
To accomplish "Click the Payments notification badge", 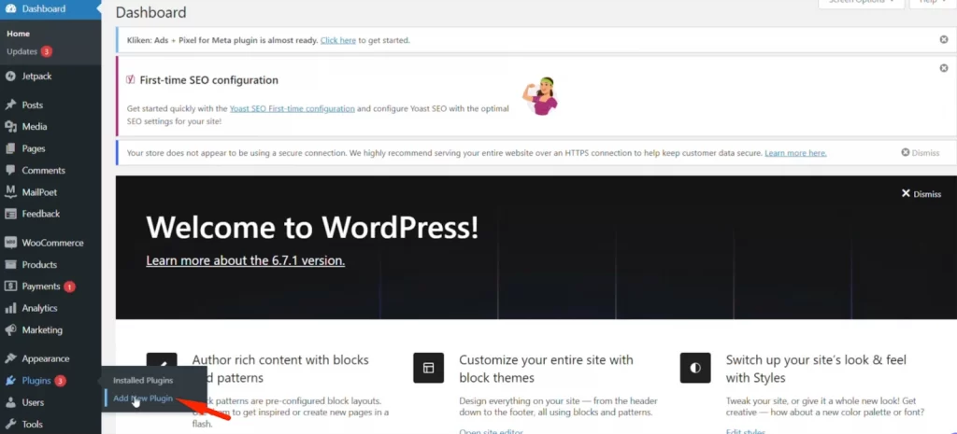I will [x=69, y=287].
